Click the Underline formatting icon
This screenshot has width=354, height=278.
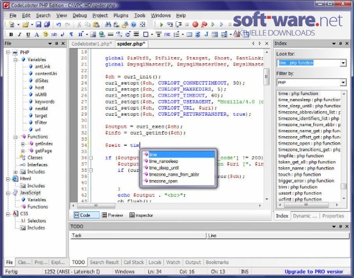click(x=28, y=34)
